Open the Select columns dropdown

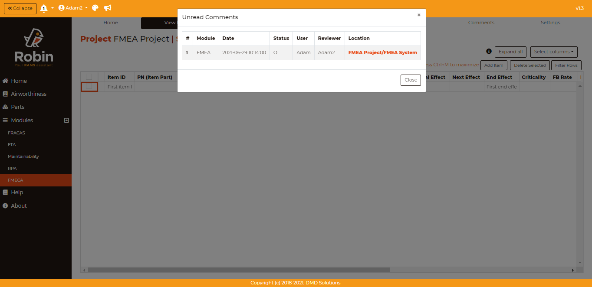click(x=553, y=52)
